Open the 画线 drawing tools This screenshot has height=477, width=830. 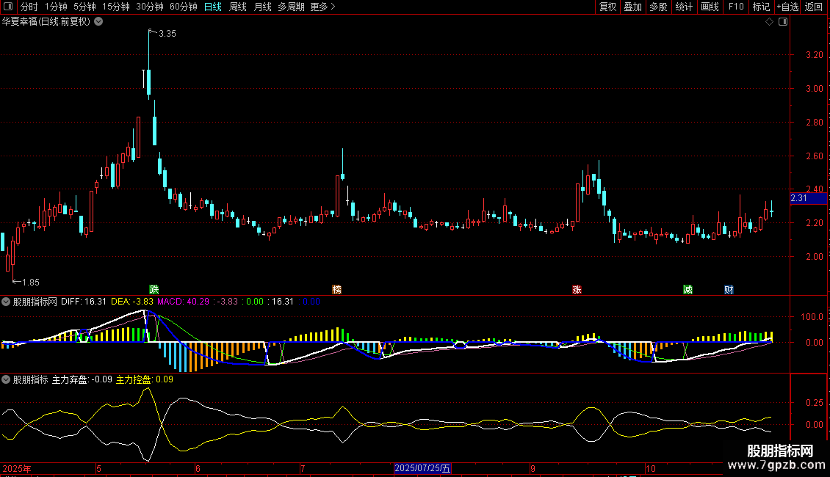tap(710, 7)
